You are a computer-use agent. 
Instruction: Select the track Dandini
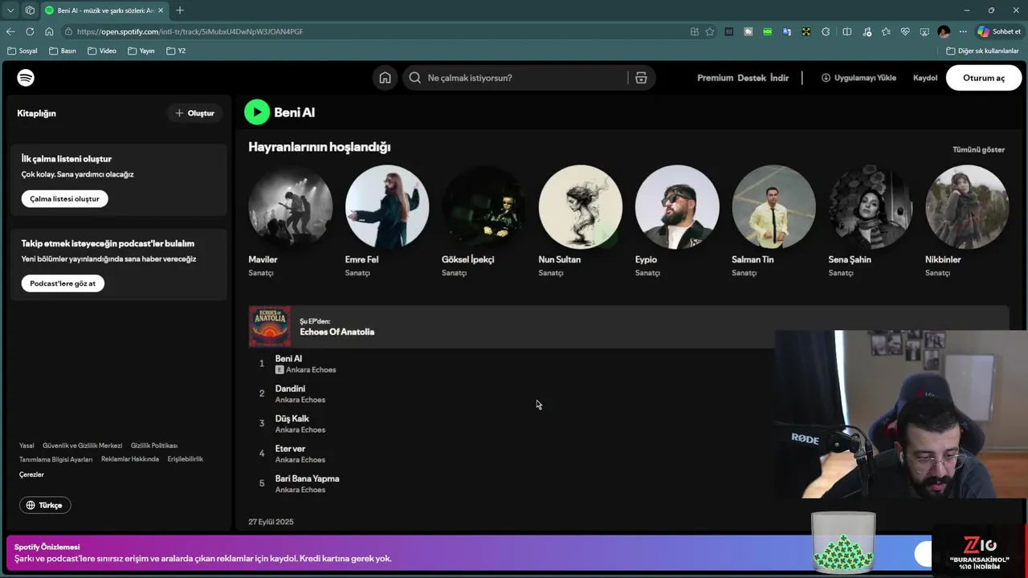(290, 389)
